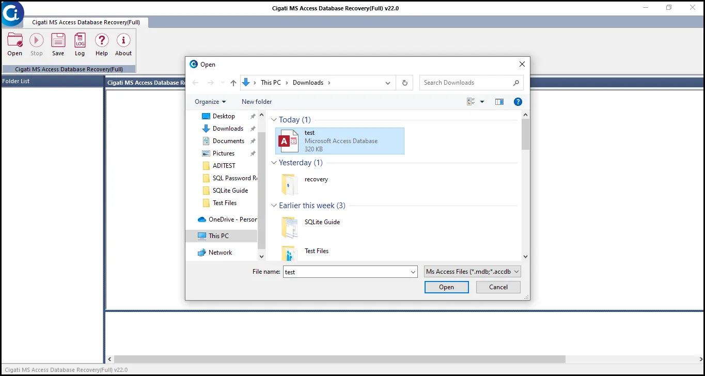The image size is (705, 376).
Task: Go up one folder level
Action: coord(233,83)
